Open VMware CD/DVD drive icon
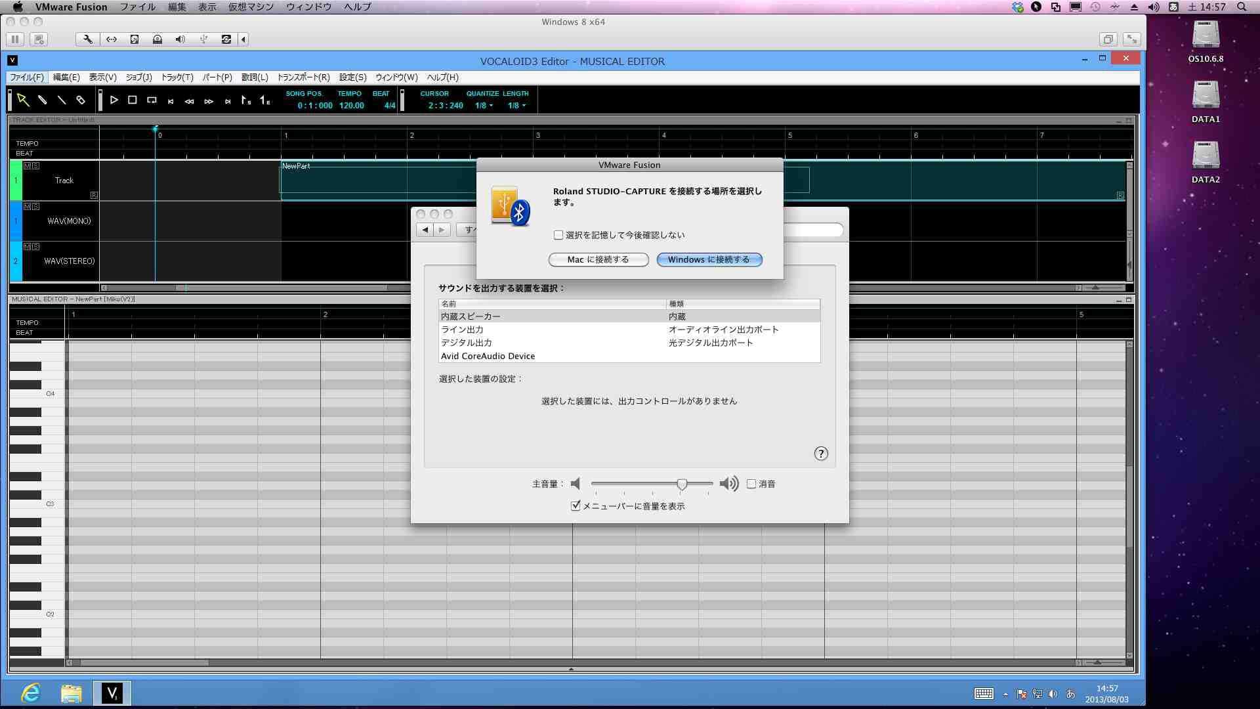 [157, 39]
